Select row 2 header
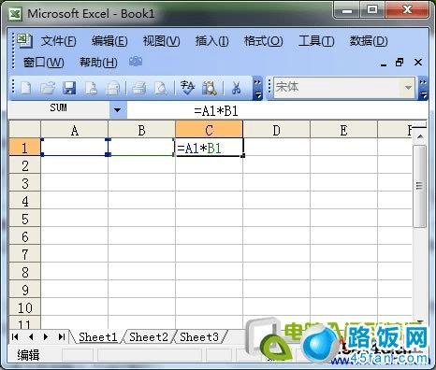The height and width of the screenshot is (370, 436). click(x=24, y=165)
